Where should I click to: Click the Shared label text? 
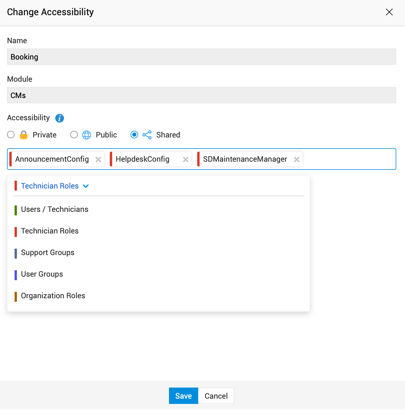pos(168,135)
